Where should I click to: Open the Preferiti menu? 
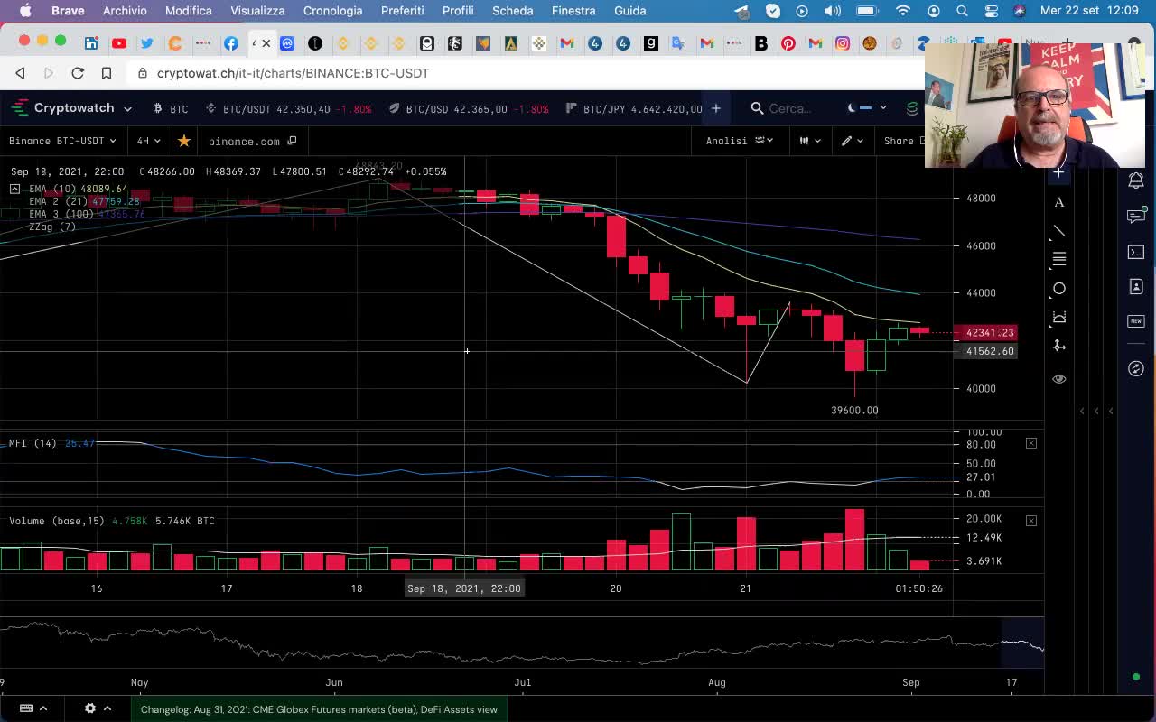(x=403, y=11)
